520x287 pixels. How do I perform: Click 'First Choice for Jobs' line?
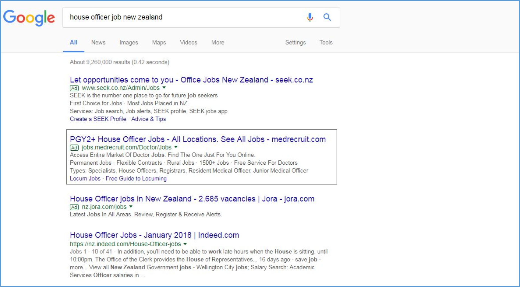[x=128, y=103]
